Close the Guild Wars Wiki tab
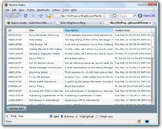162x129 pixels. (51, 23)
